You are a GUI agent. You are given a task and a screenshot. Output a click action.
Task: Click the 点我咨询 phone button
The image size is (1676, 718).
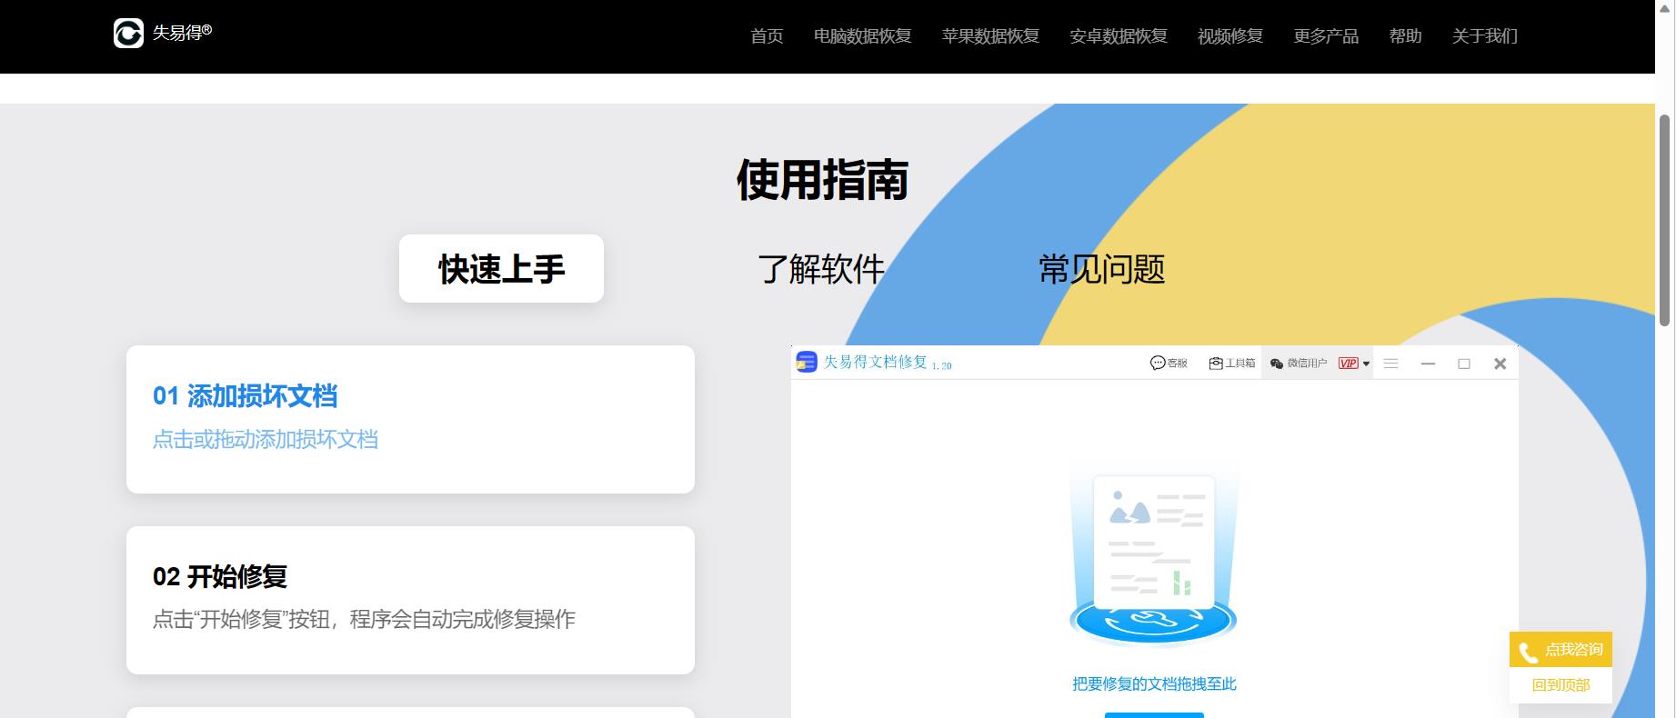tap(1561, 650)
